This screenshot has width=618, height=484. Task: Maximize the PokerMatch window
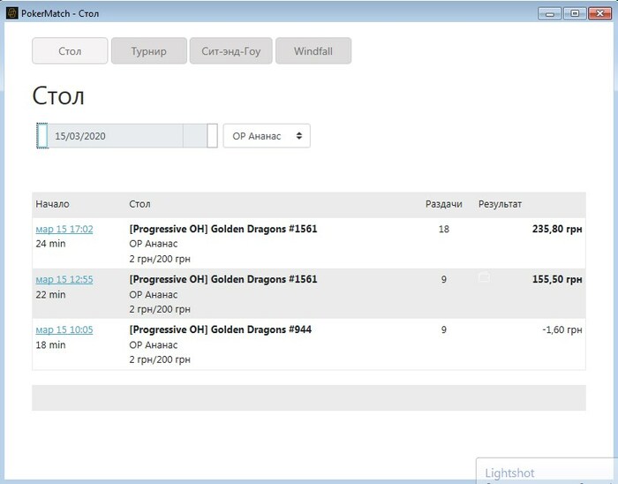[575, 14]
